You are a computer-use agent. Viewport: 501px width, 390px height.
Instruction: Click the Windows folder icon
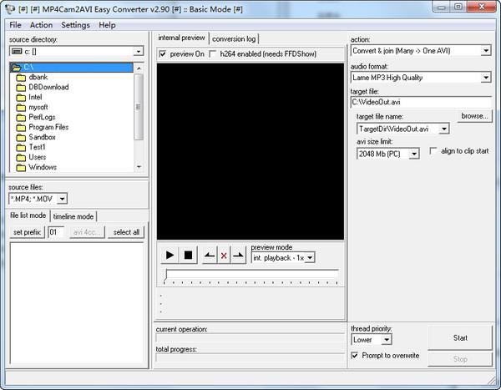tap(21, 167)
